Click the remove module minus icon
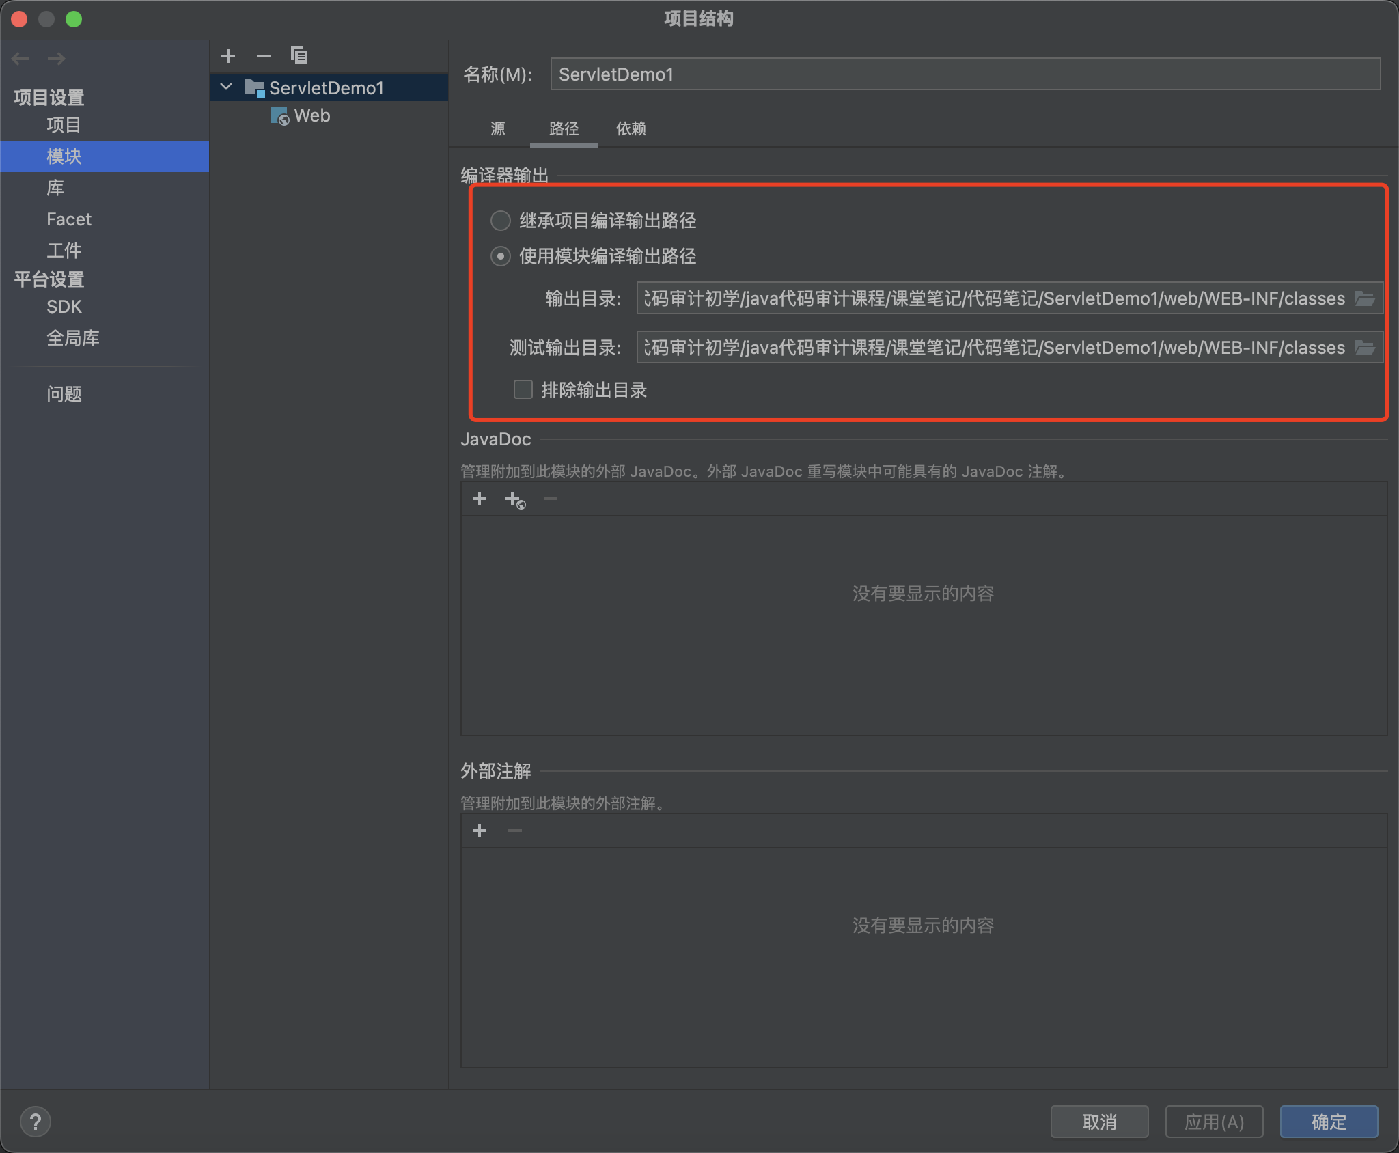Image resolution: width=1399 pixels, height=1153 pixels. 264,56
